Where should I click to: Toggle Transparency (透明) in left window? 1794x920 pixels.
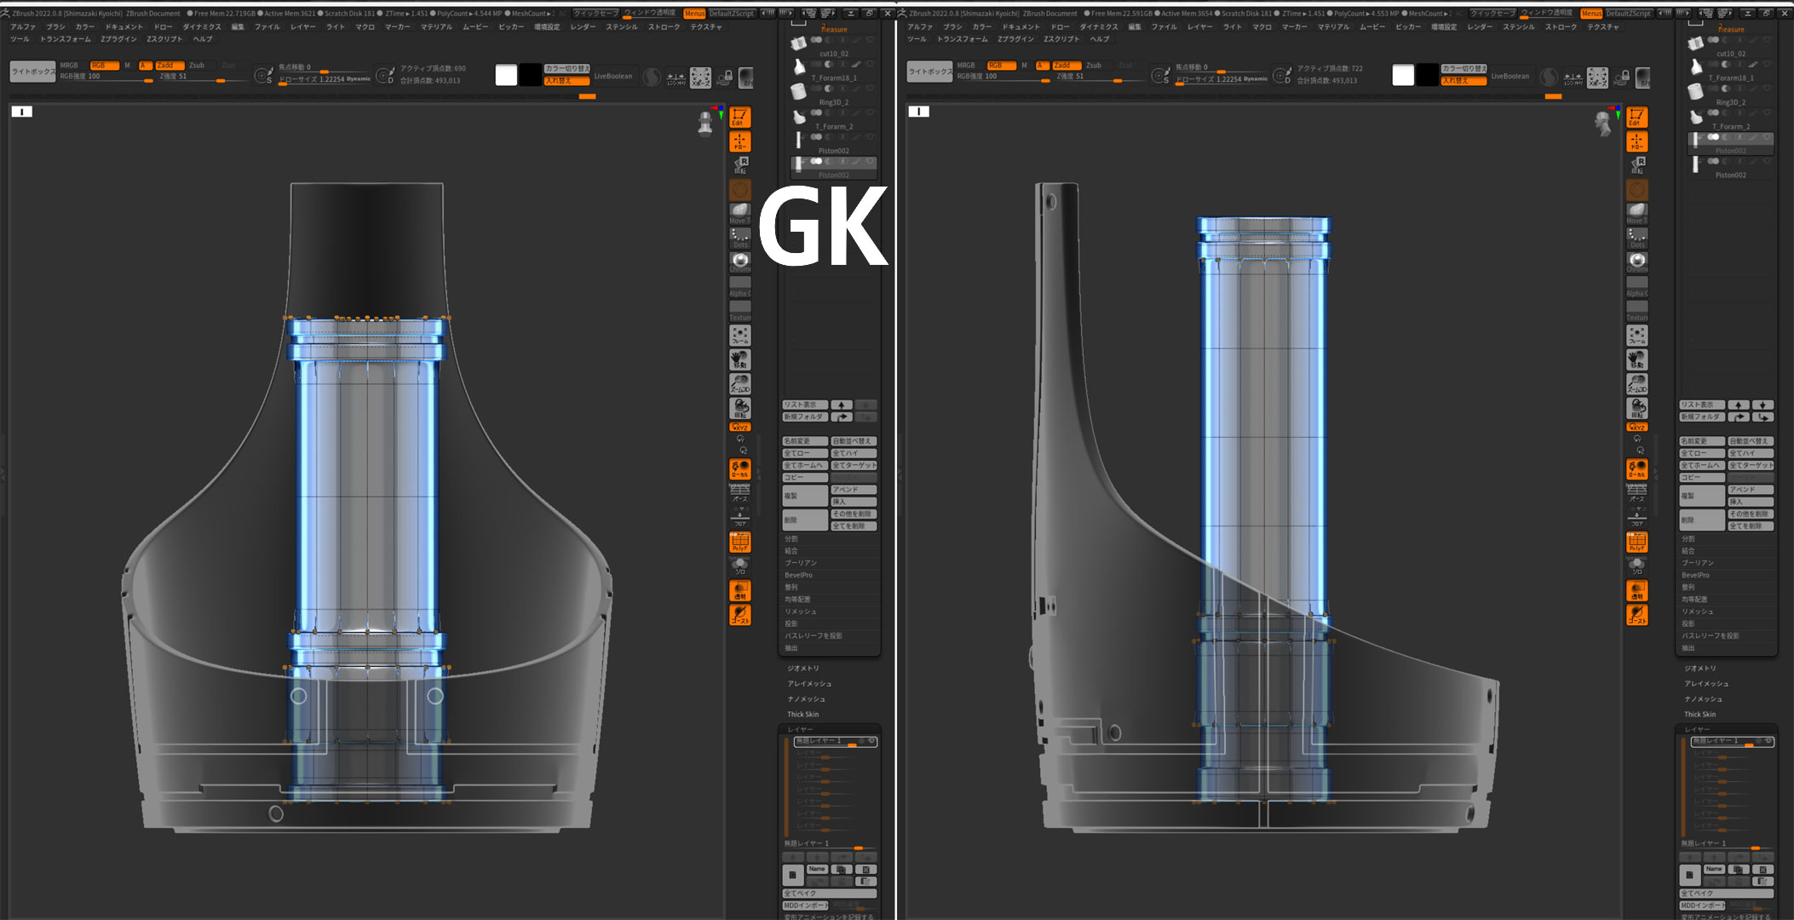(x=739, y=590)
